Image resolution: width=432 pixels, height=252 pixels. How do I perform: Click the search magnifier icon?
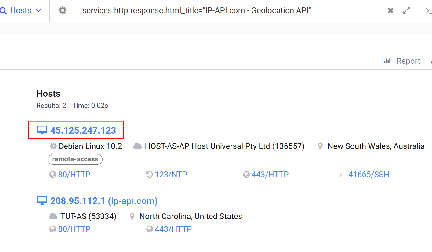coord(4,10)
